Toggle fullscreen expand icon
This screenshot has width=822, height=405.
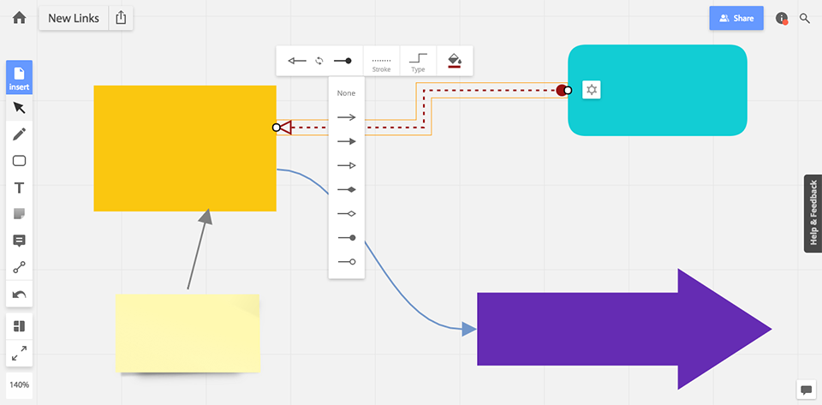[x=20, y=353]
